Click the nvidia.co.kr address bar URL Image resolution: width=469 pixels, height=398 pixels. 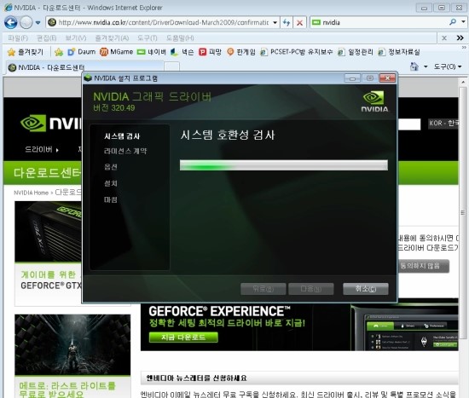pyautogui.click(x=164, y=22)
